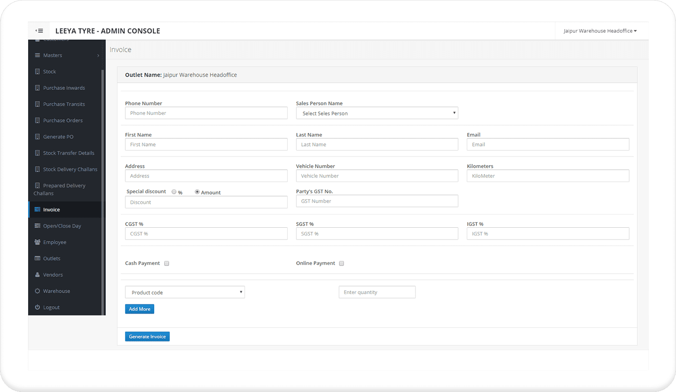Go to Purchase Orders page
Viewport: 676px width, 392px height.
click(63, 121)
